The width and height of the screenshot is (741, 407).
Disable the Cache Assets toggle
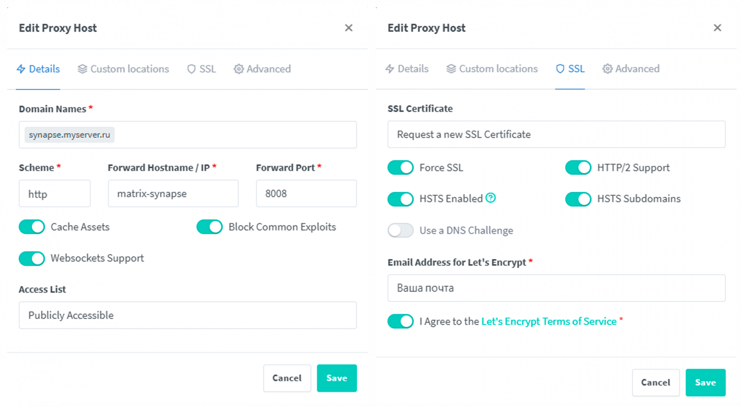(32, 227)
